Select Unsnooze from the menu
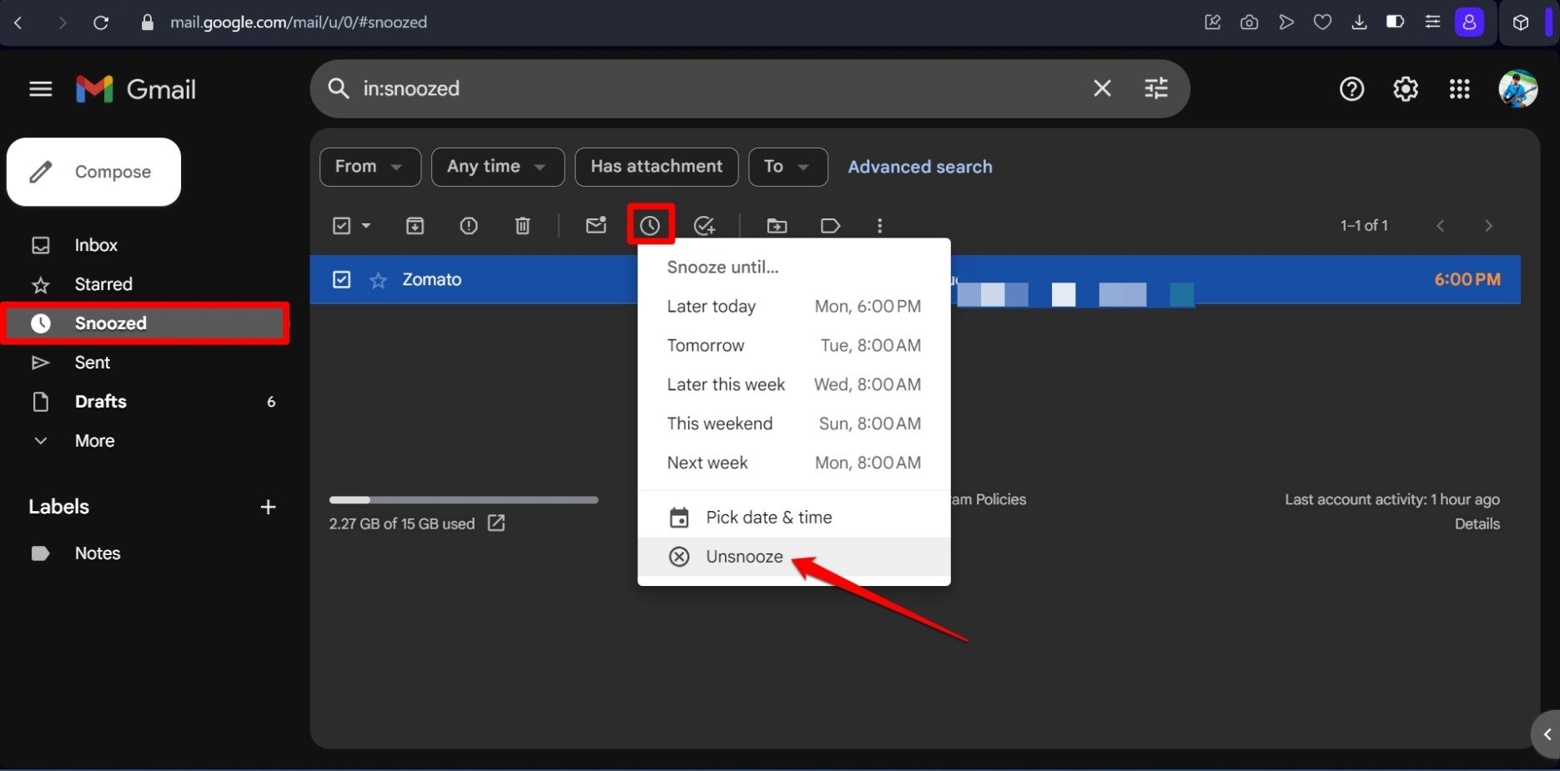The image size is (1560, 771). 743,556
